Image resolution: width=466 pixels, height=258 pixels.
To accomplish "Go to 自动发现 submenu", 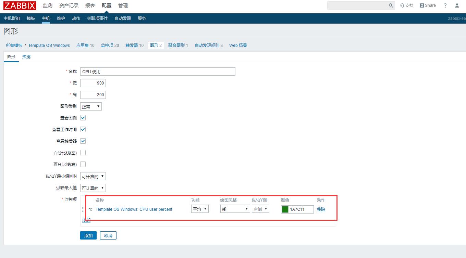I will [x=123, y=18].
